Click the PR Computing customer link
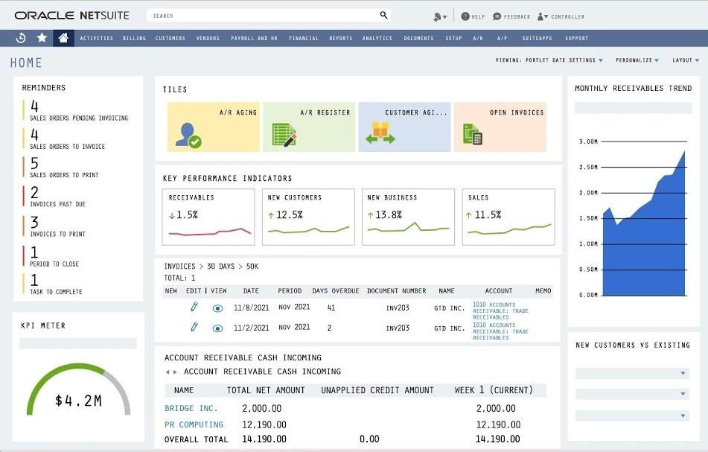 [194, 424]
